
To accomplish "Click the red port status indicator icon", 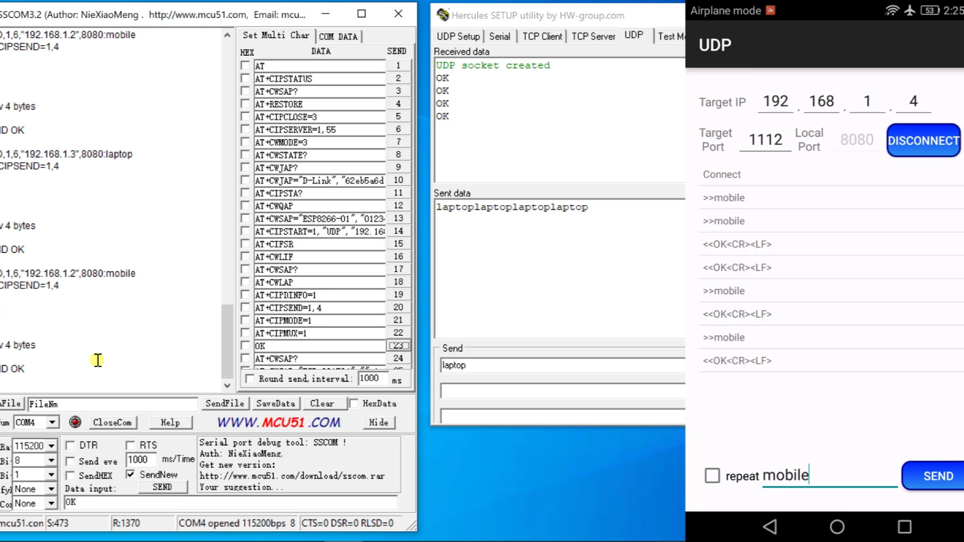I will click(x=75, y=422).
